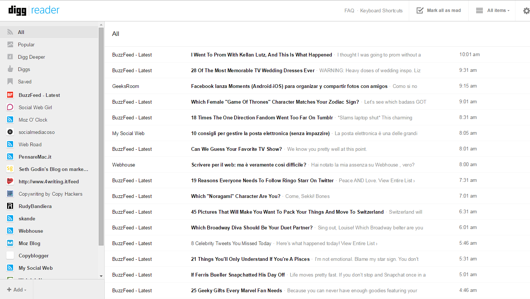The height and width of the screenshot is (299, 530).
Task: Click the Saved bookmark icon
Action: 10,82
